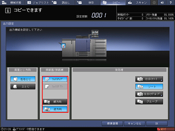
Task: Select 逆方向 reverse output order
Action: point(55,109)
